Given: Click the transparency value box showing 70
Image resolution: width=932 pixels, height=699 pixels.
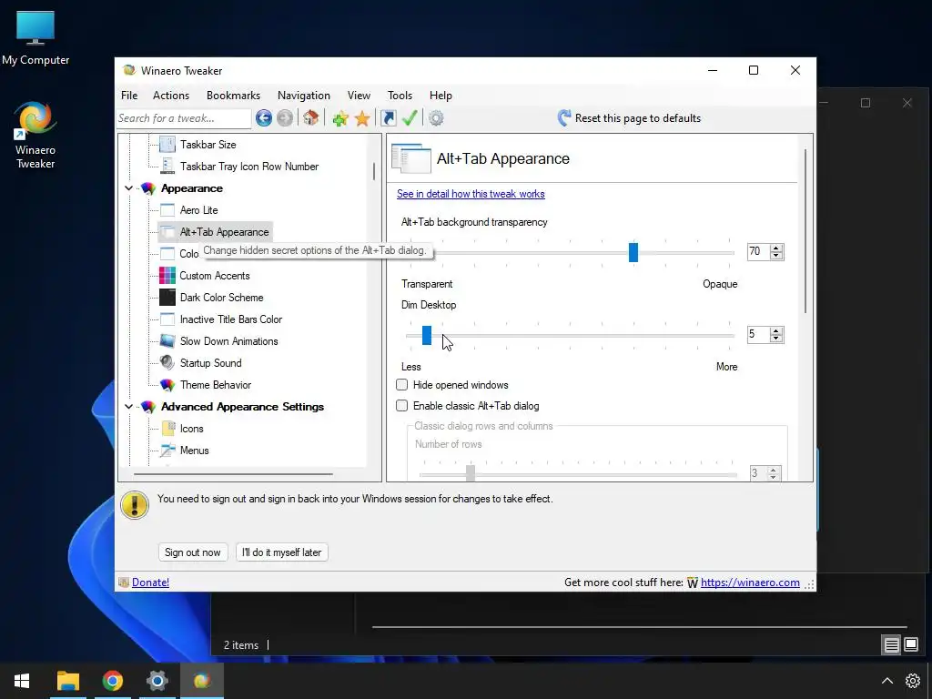Looking at the screenshot, I should [x=758, y=251].
